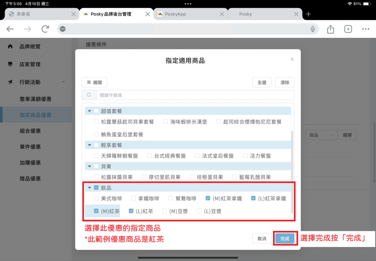This screenshot has width=376, height=261.
Task: Click the 全選 select-all button
Action: pyautogui.click(x=262, y=82)
